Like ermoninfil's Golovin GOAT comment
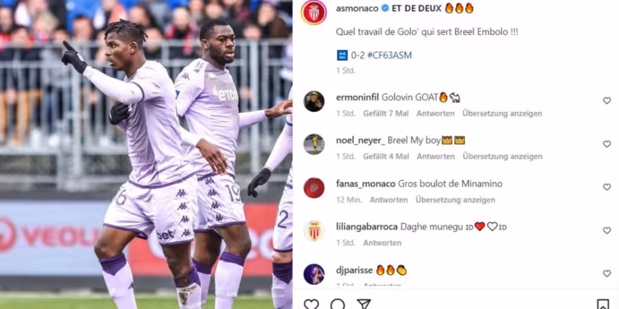Image resolution: width=619 pixels, height=309 pixels. click(x=607, y=101)
